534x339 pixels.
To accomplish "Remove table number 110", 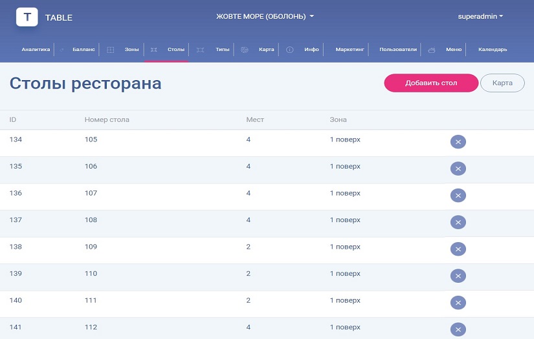I will point(458,276).
